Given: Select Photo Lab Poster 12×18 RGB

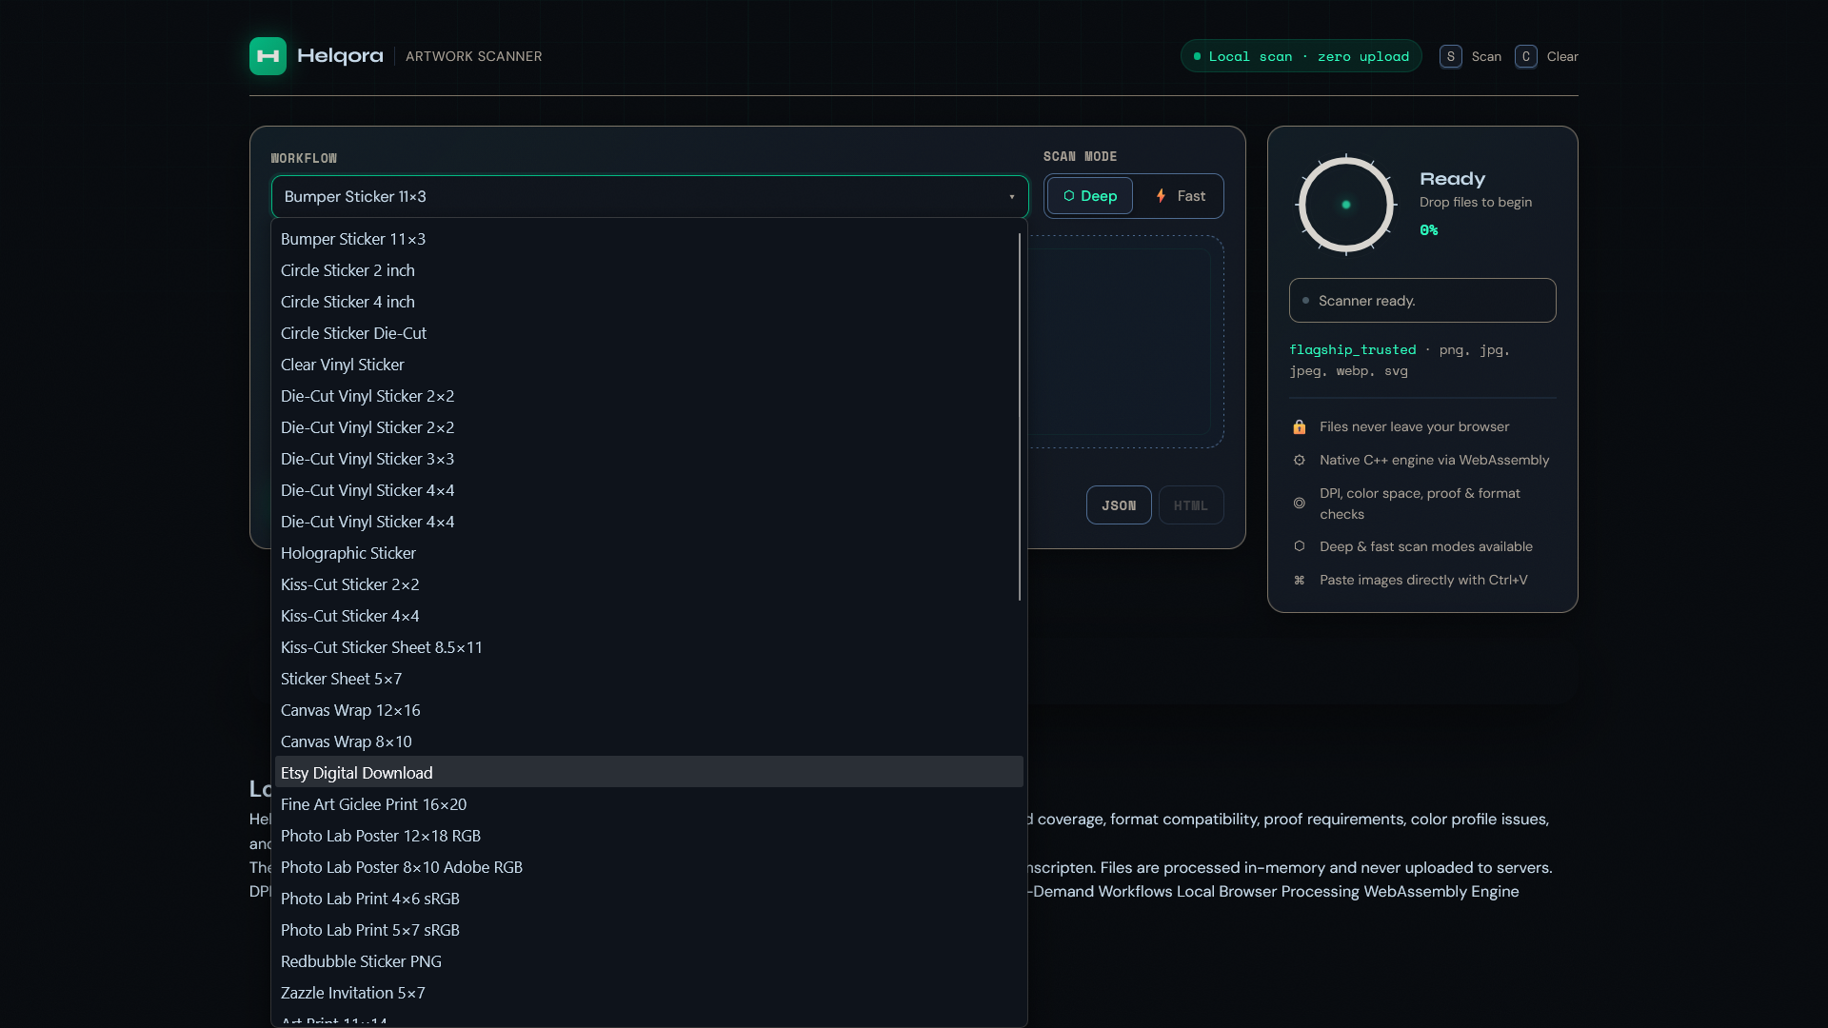Looking at the screenshot, I should click(x=648, y=836).
